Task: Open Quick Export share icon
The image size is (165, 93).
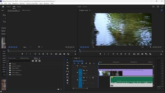Action: (x=158, y=6)
